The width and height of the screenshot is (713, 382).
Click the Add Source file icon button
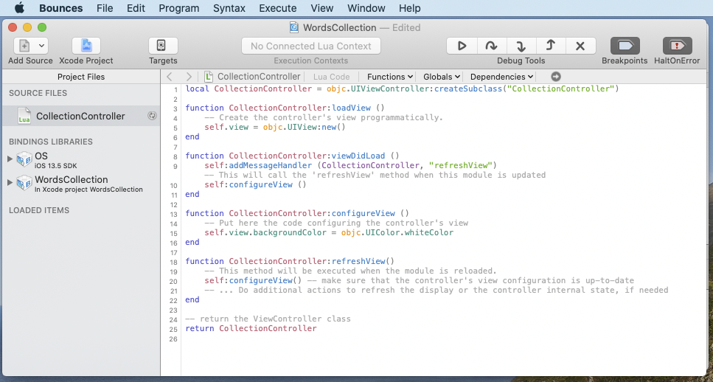coord(24,46)
